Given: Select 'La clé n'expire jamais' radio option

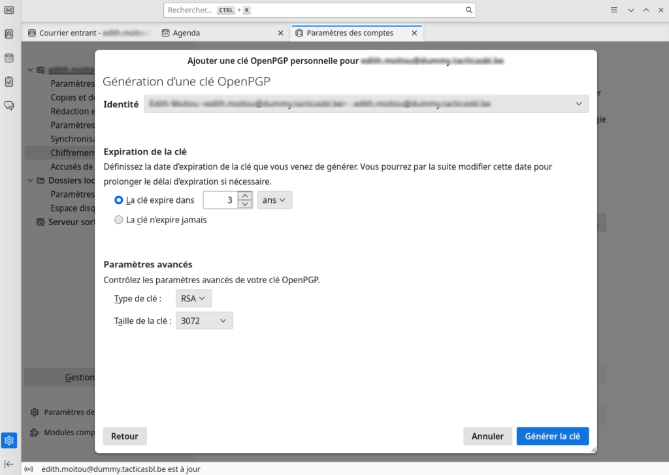Looking at the screenshot, I should 119,220.
